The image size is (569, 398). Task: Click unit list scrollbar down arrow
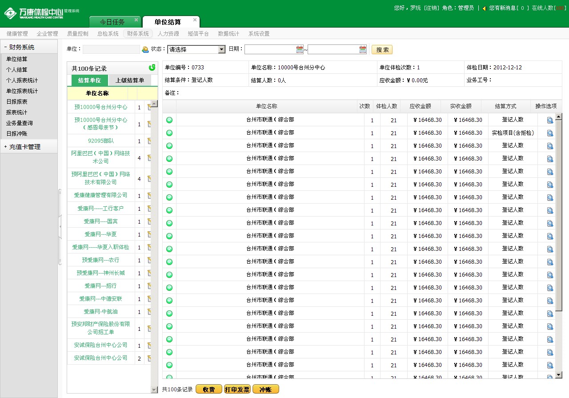pyautogui.click(x=154, y=390)
